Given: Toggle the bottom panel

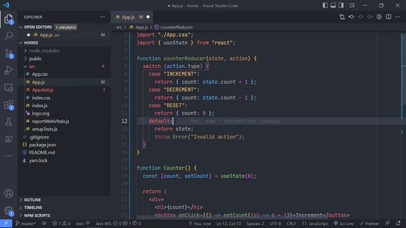Looking at the screenshot, I should click(x=333, y=5).
